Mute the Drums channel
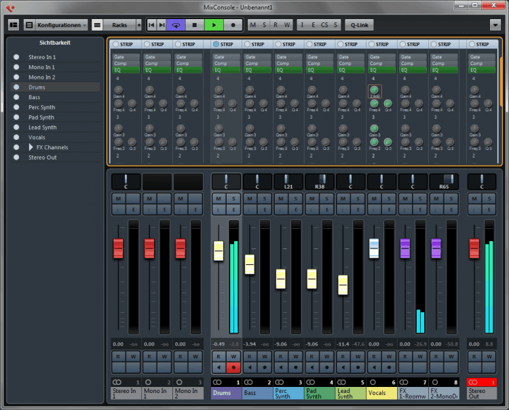Viewport: 509px width, 410px height. coord(219,199)
